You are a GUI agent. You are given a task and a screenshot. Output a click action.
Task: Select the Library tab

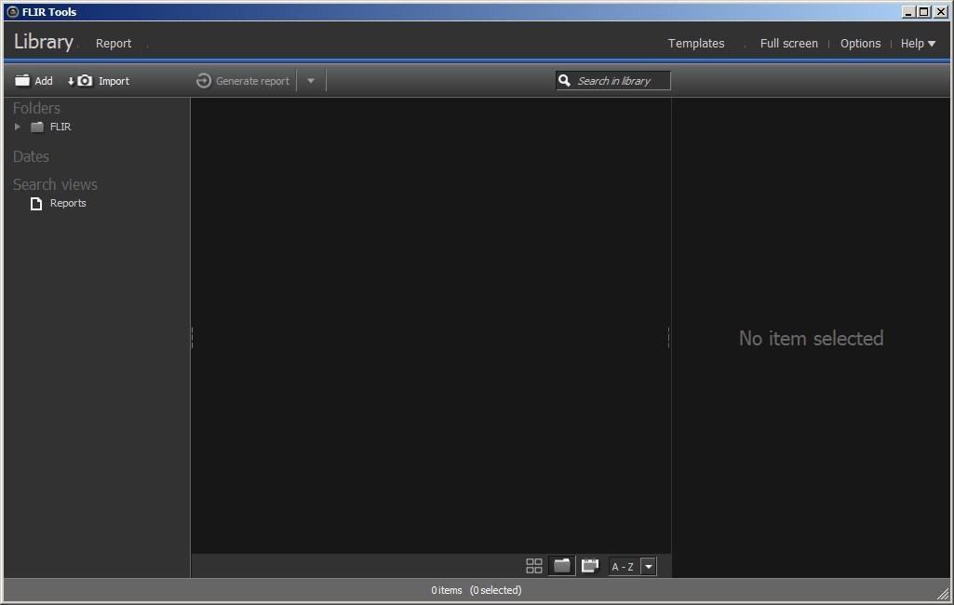click(44, 42)
